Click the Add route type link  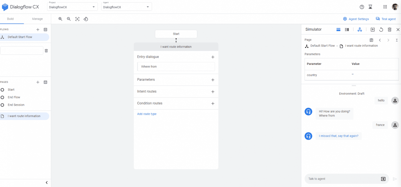click(147, 114)
